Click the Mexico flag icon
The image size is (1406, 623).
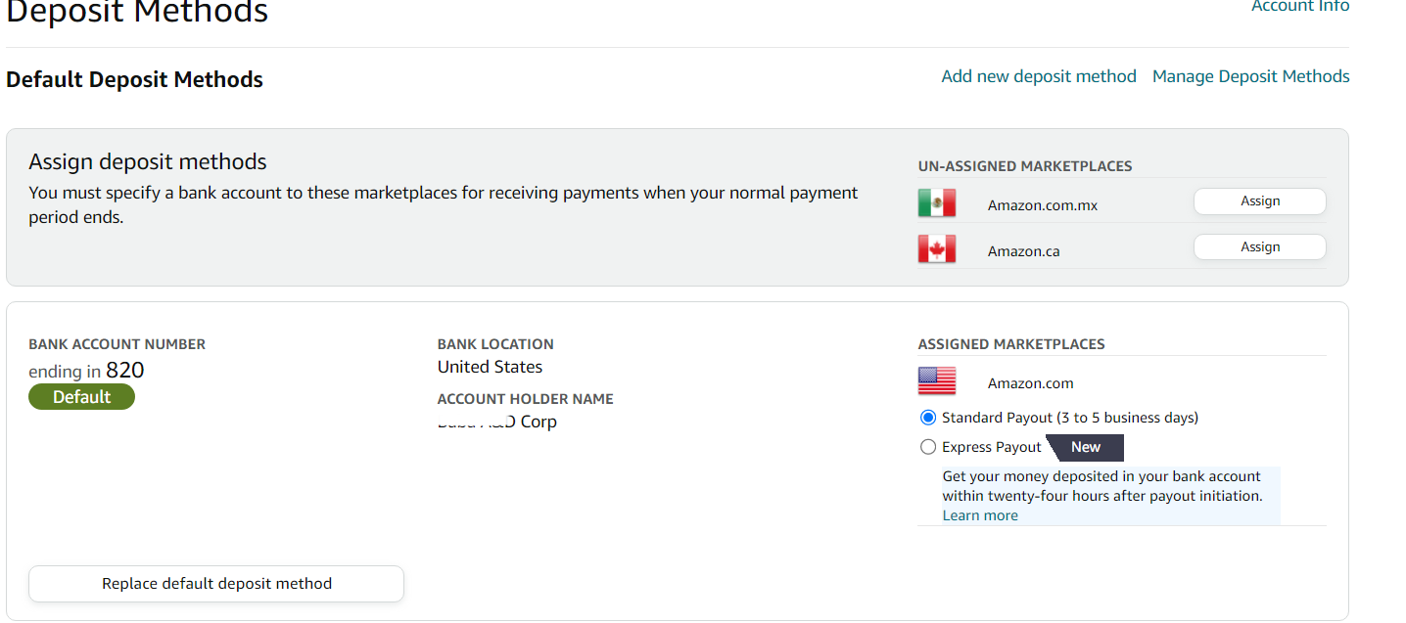(x=937, y=203)
